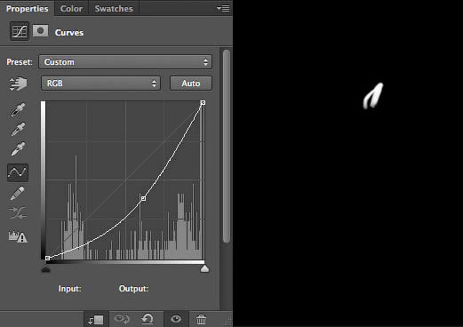The height and width of the screenshot is (327, 463).
Task: Toggle the adjustment layer visibility eye
Action: [x=176, y=319]
